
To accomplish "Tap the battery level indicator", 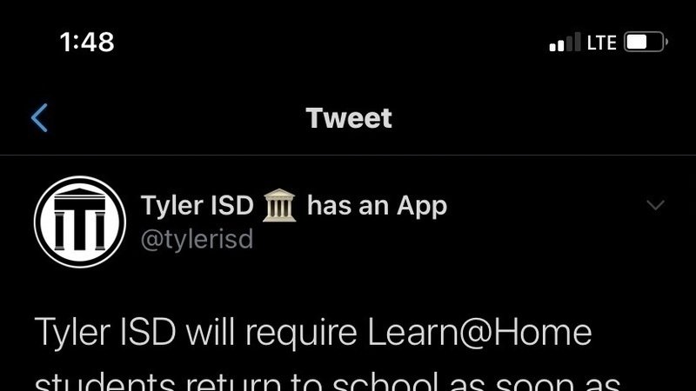I will coord(646,42).
